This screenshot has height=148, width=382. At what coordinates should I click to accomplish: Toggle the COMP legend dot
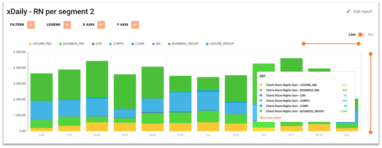(133, 44)
